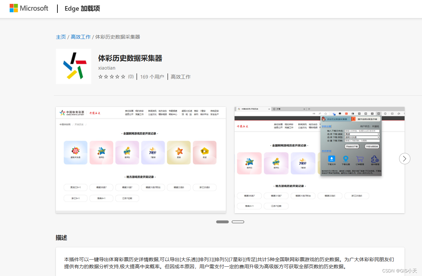The image size is (422, 276).
Task: Click 排列3 tile in the second screenshot
Action: [249, 163]
